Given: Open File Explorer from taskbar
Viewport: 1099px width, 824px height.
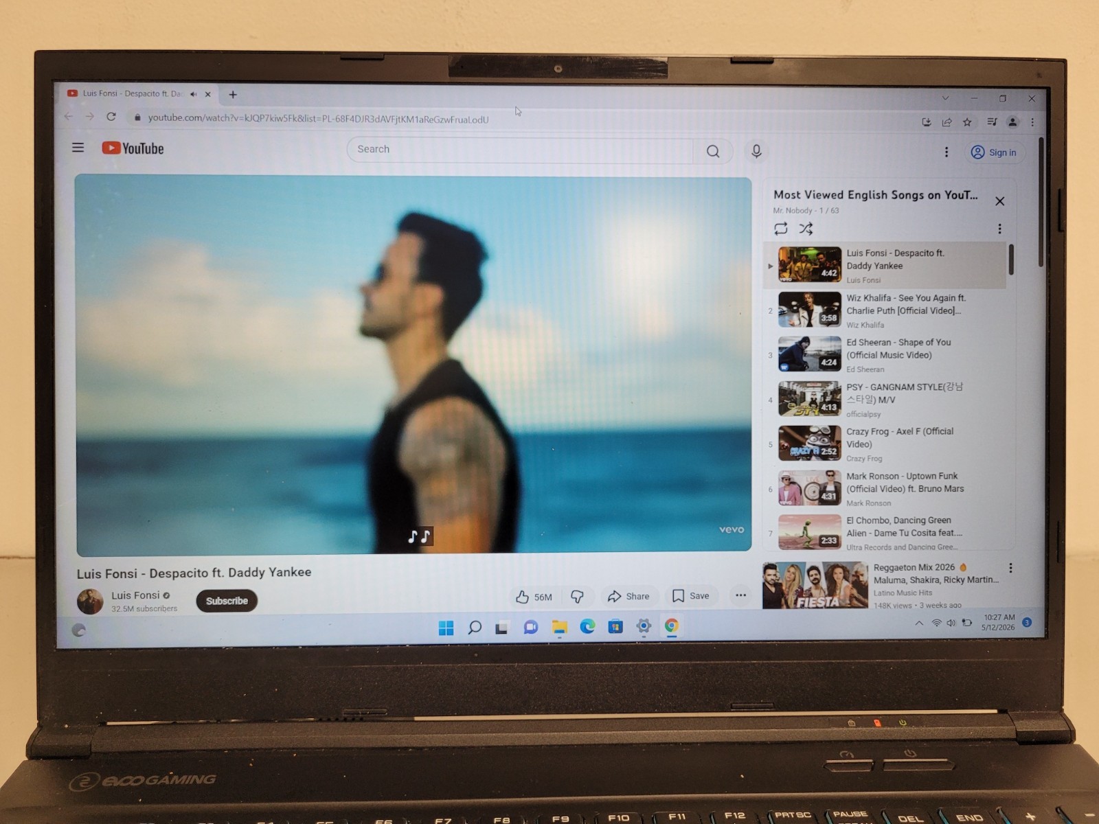Looking at the screenshot, I should point(559,627).
